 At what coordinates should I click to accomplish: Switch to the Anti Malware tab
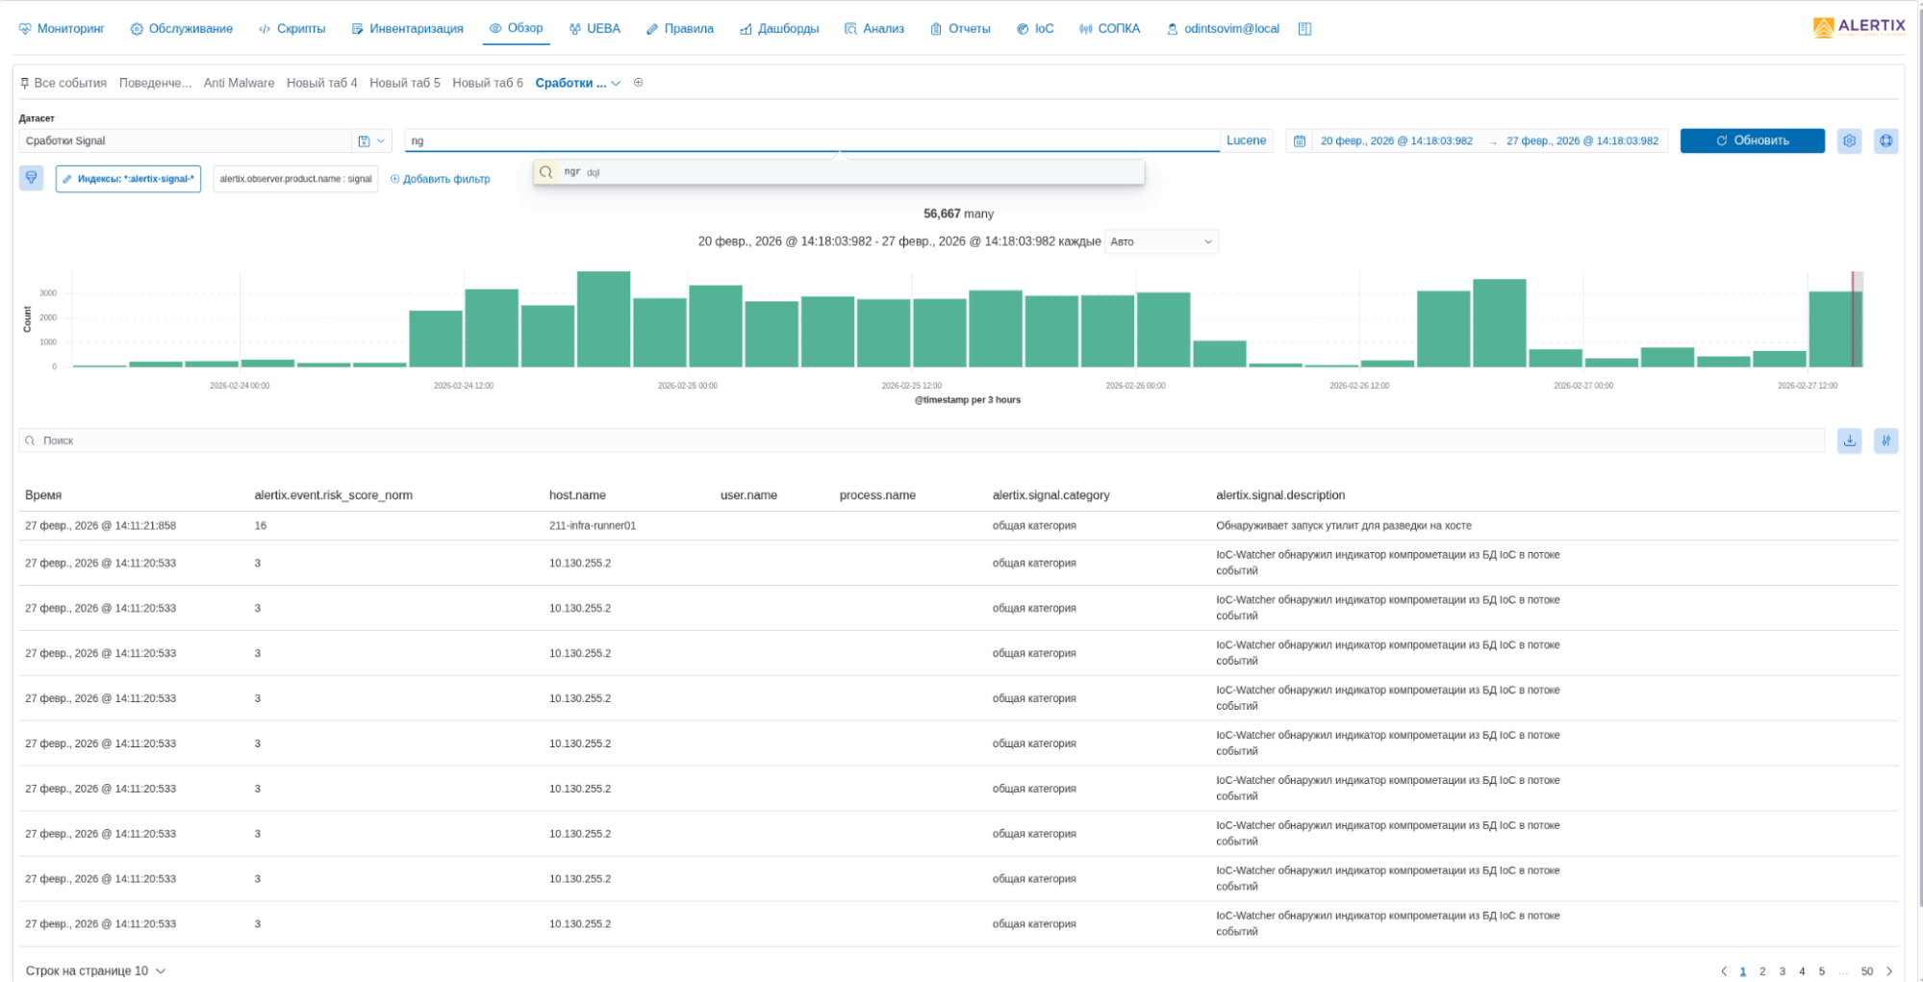click(x=239, y=83)
